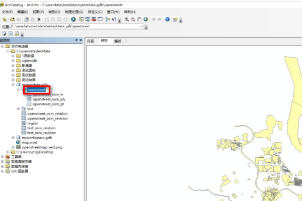Select the map.mxd document
This screenshot has height=201, width=302.
click(30, 143)
